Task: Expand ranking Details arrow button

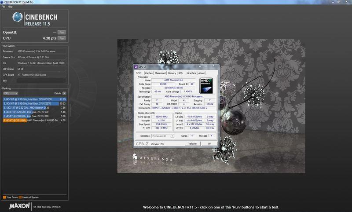Action: pyautogui.click(x=64, y=93)
